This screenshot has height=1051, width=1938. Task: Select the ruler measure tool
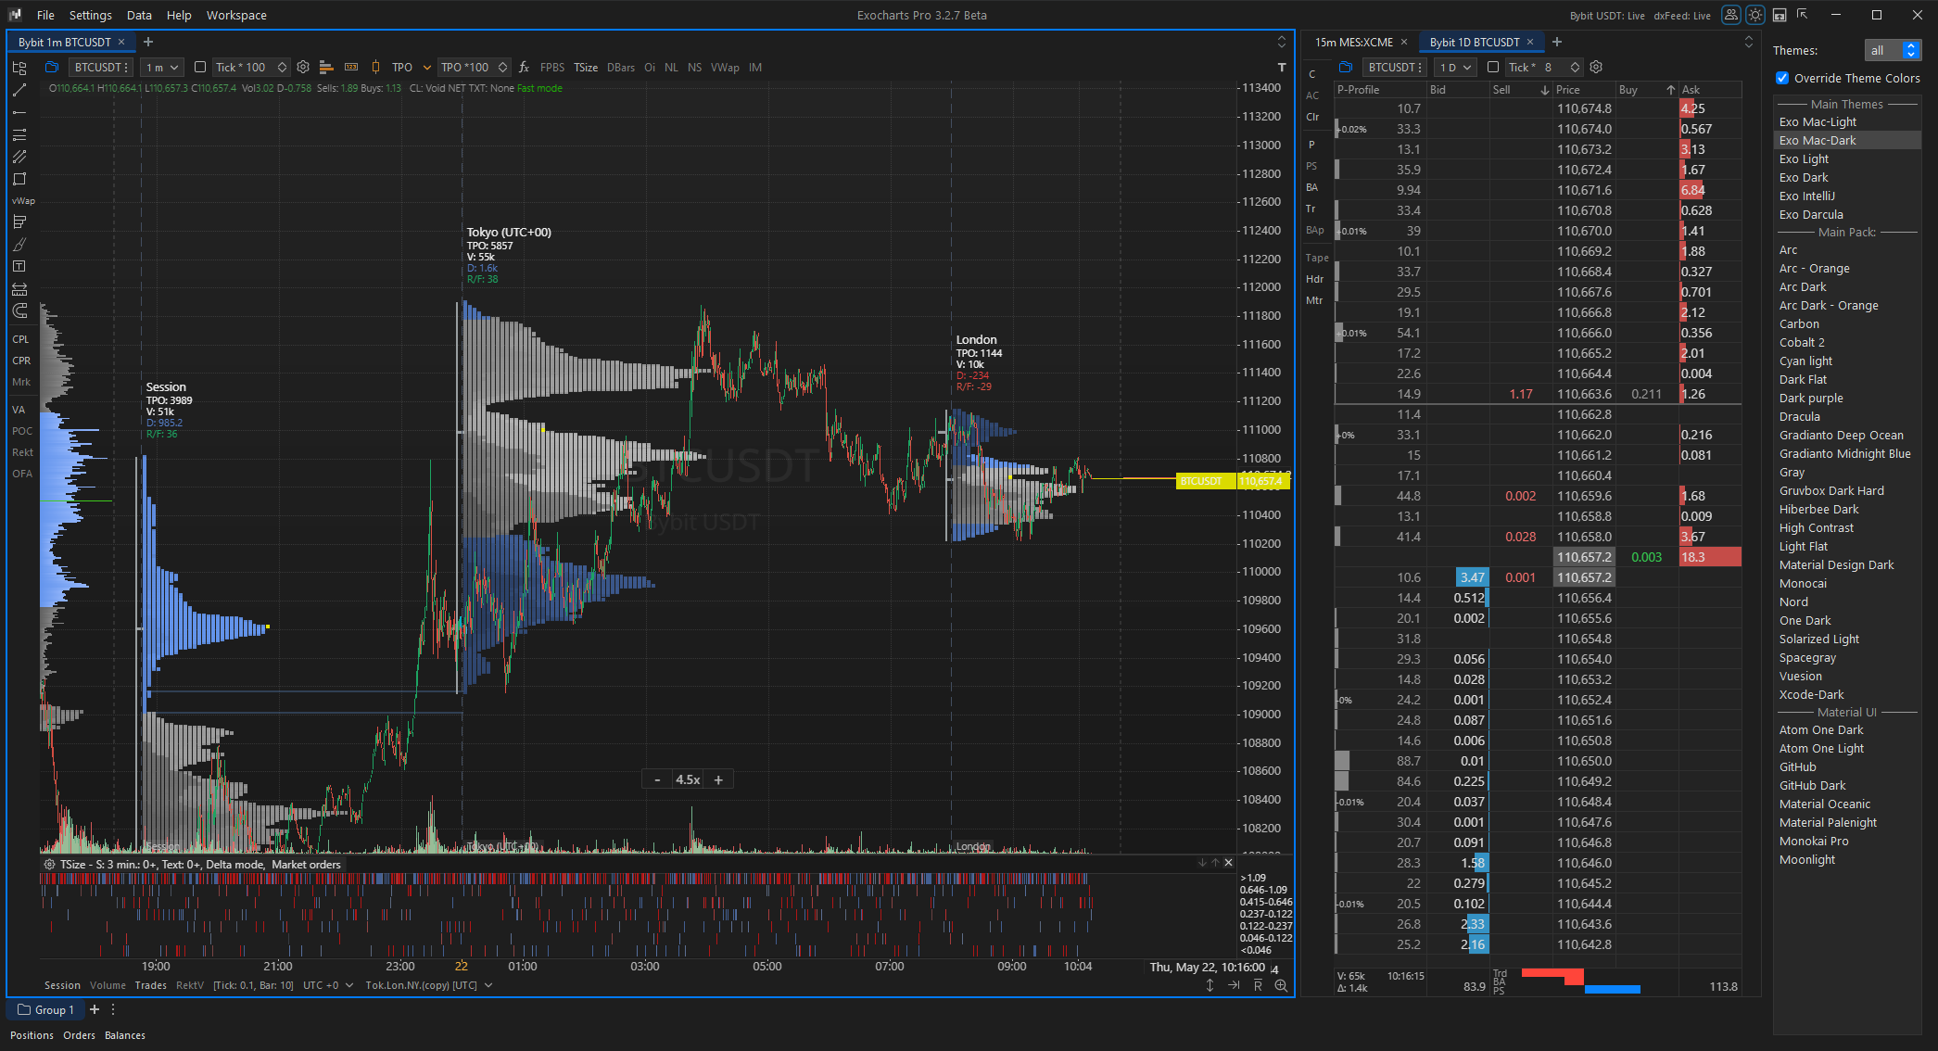pos(19,289)
